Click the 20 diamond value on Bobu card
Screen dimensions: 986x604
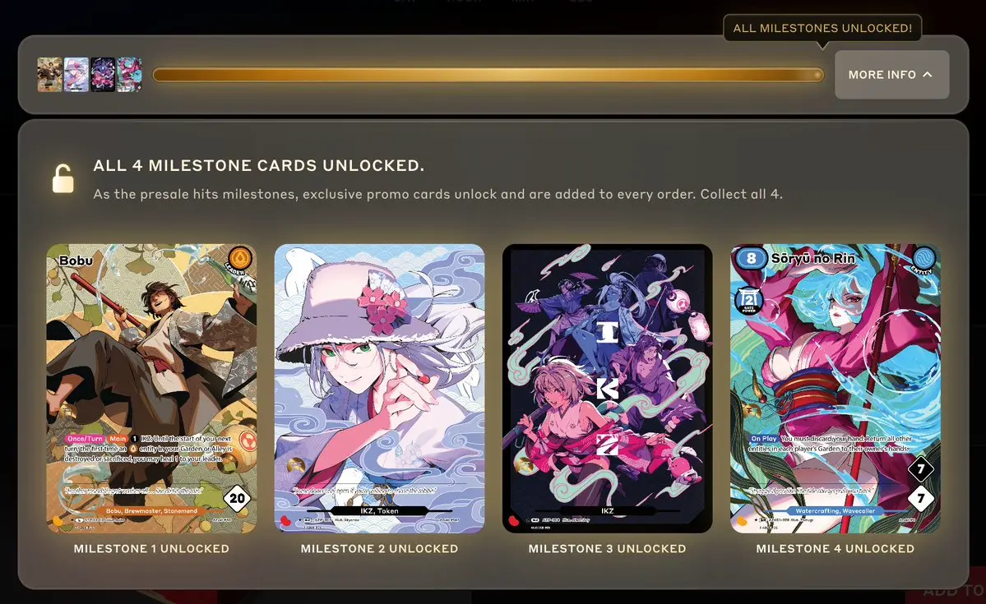pyautogui.click(x=237, y=499)
